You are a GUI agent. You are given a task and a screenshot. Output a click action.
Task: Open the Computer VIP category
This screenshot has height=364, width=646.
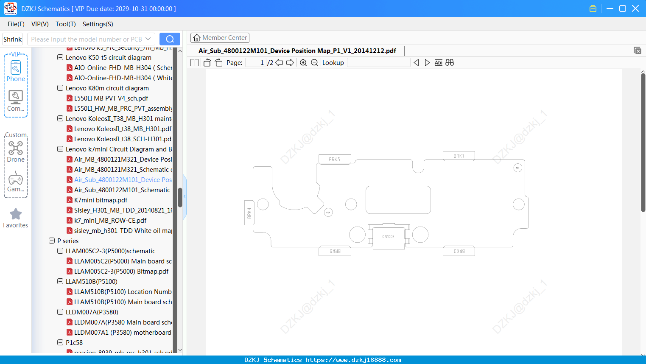(16, 101)
